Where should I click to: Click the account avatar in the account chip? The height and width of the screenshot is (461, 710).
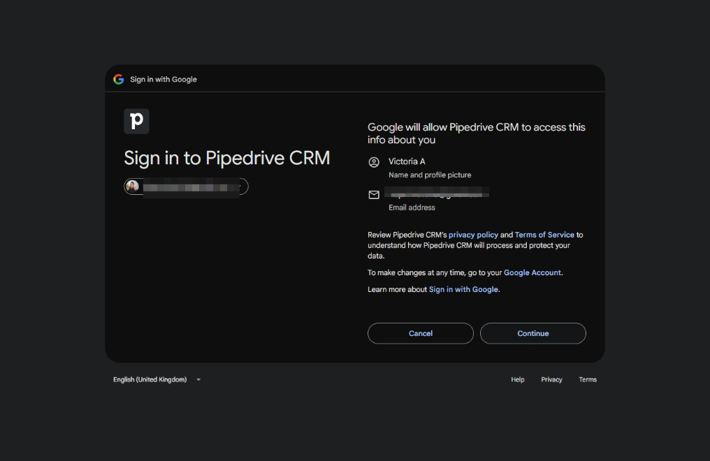click(132, 186)
